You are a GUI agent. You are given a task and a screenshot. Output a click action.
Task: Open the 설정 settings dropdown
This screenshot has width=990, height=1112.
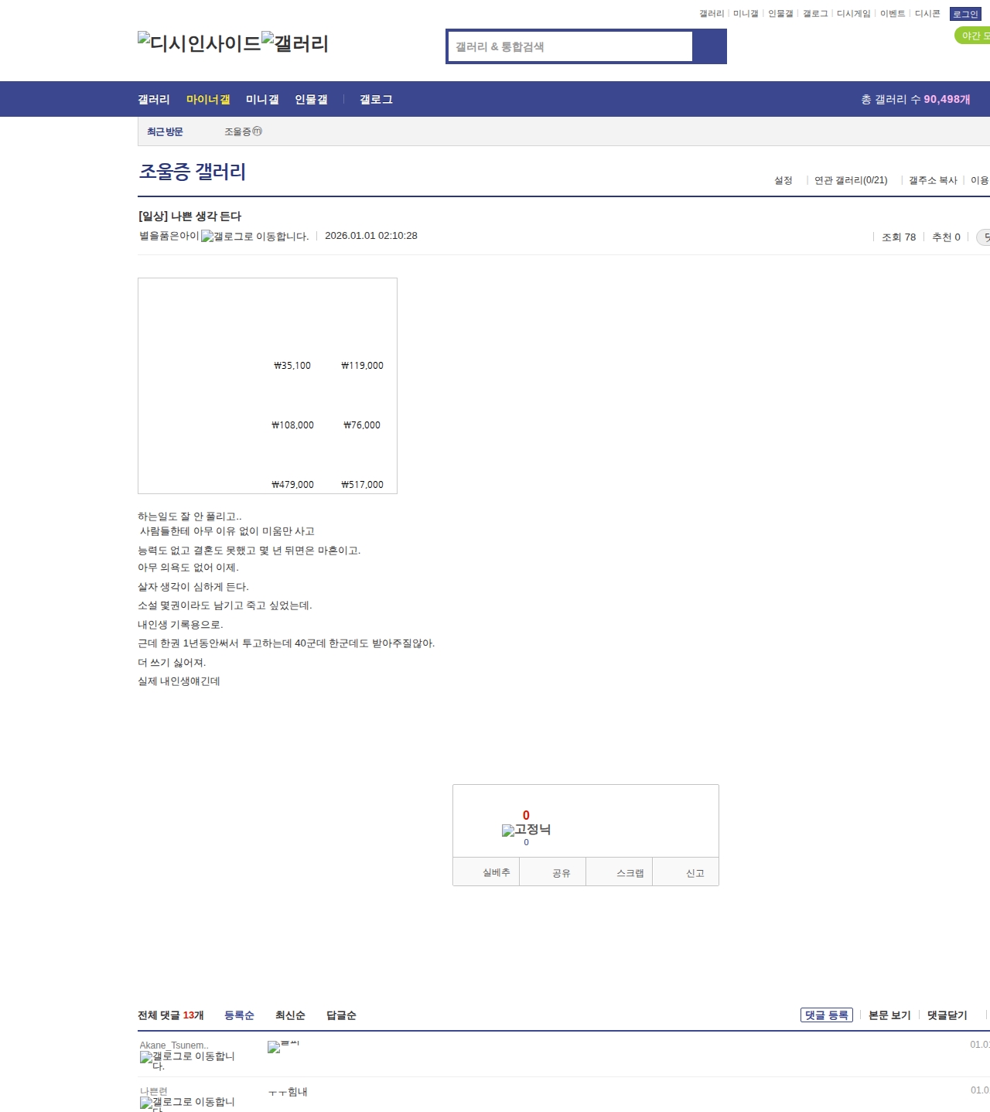(x=783, y=180)
